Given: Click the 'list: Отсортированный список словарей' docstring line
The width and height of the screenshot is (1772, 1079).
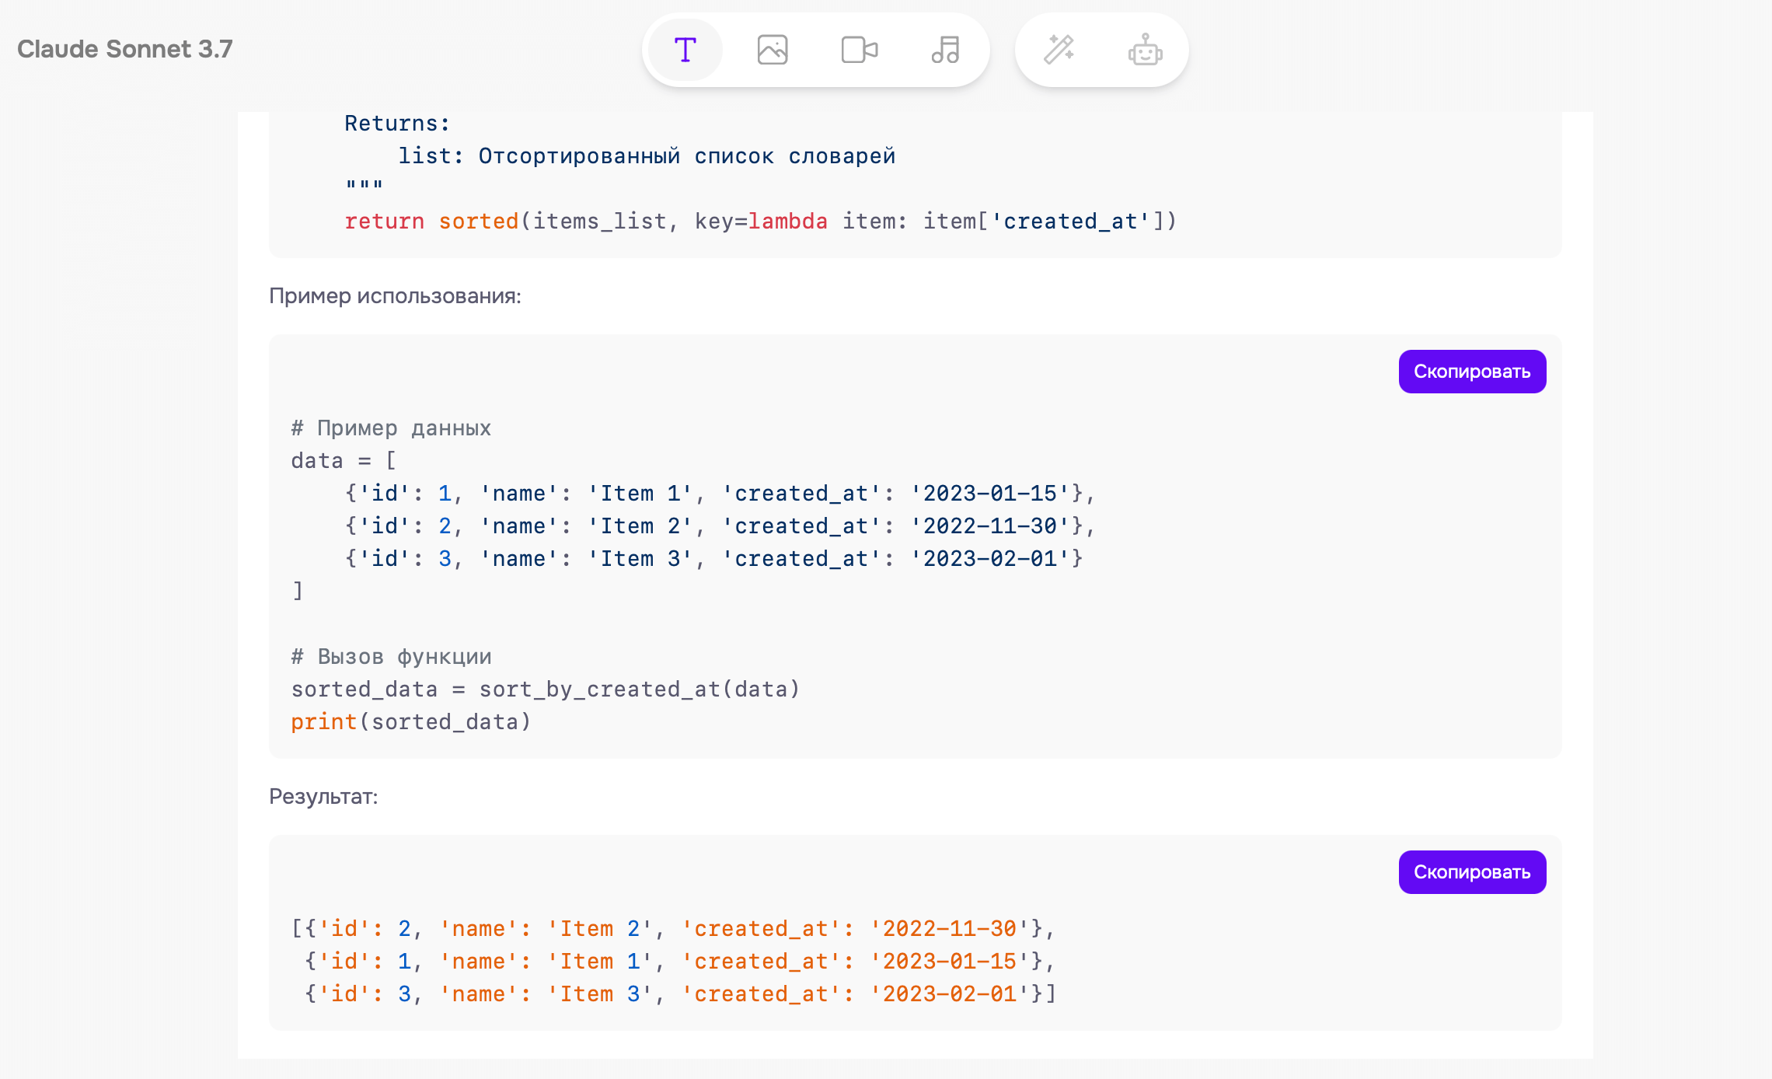Looking at the screenshot, I should tap(647, 156).
